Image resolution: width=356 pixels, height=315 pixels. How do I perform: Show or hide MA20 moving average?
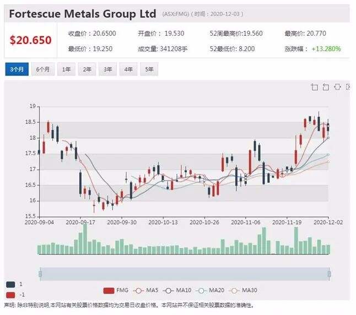click(211, 290)
